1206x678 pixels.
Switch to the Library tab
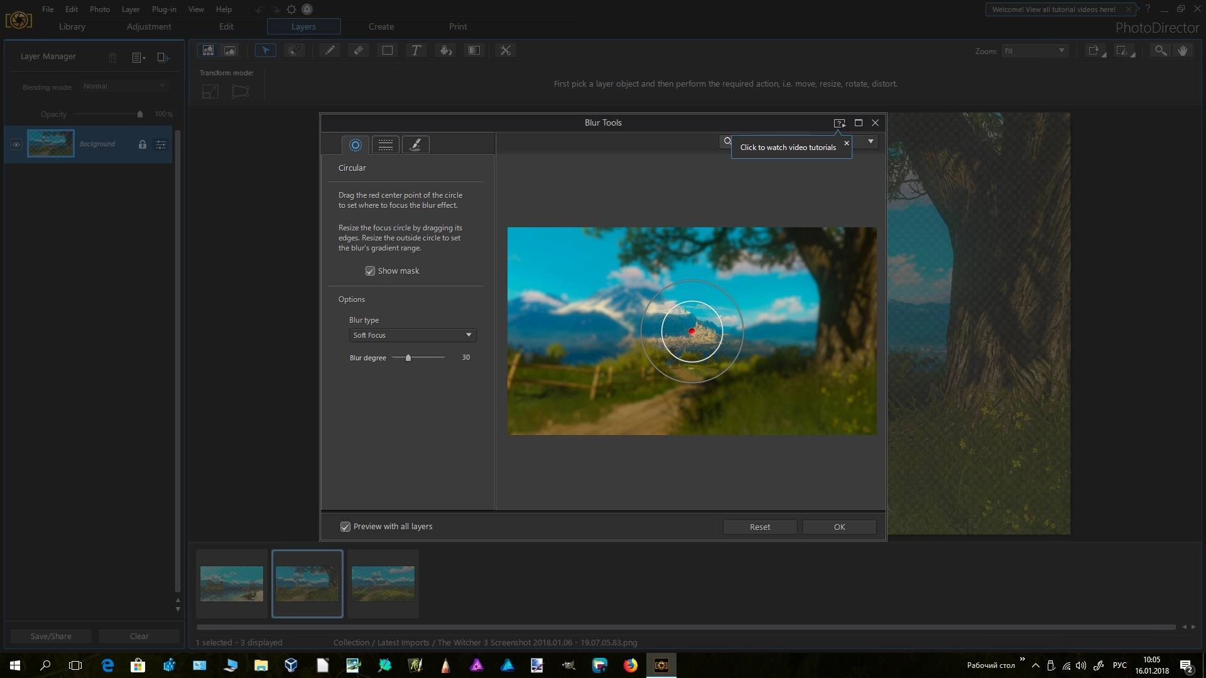(x=72, y=27)
